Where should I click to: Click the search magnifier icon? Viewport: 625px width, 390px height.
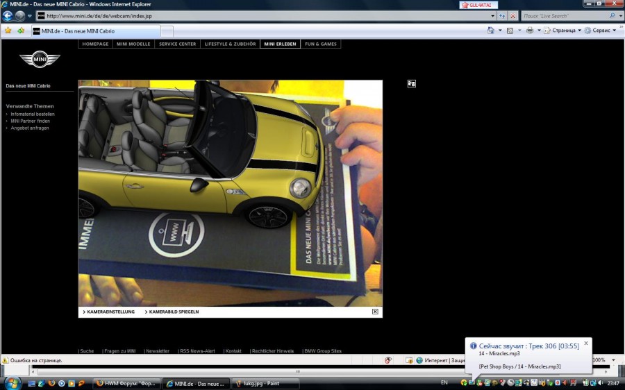[x=612, y=16]
